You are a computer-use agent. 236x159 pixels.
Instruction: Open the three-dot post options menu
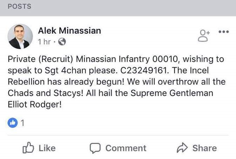pos(223,32)
